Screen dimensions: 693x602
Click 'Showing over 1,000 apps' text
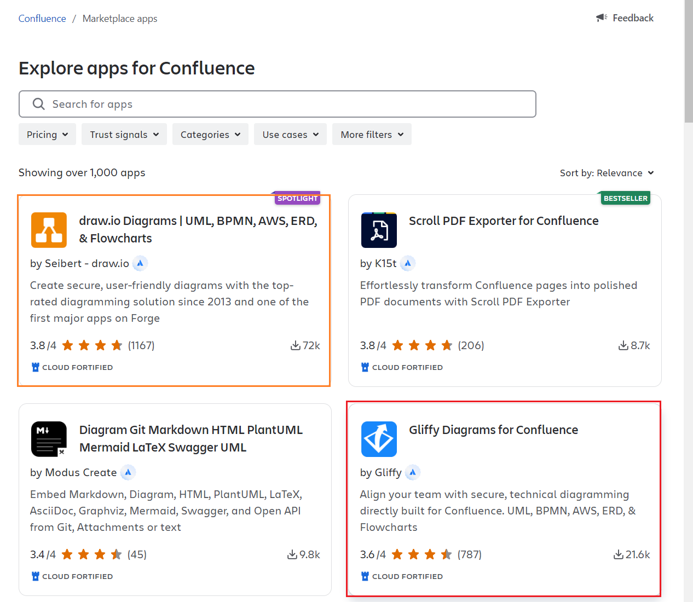[82, 172]
